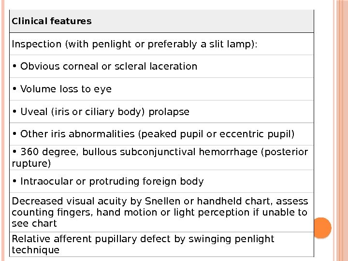Click the bullet before "Volume loss to eye"
This screenshot has width=348, height=261.
[x=14, y=88]
